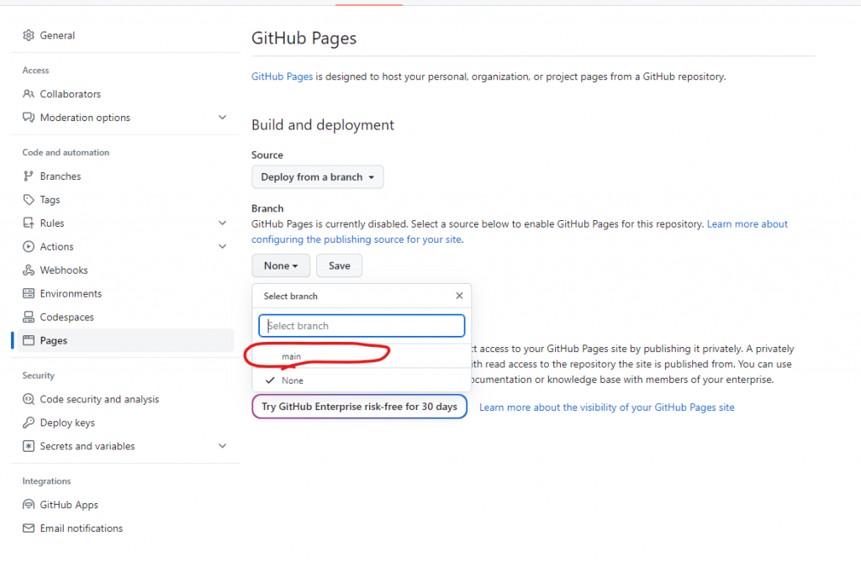This screenshot has height=567, width=861.
Task: Click the Tags label icon
Action: click(x=29, y=200)
